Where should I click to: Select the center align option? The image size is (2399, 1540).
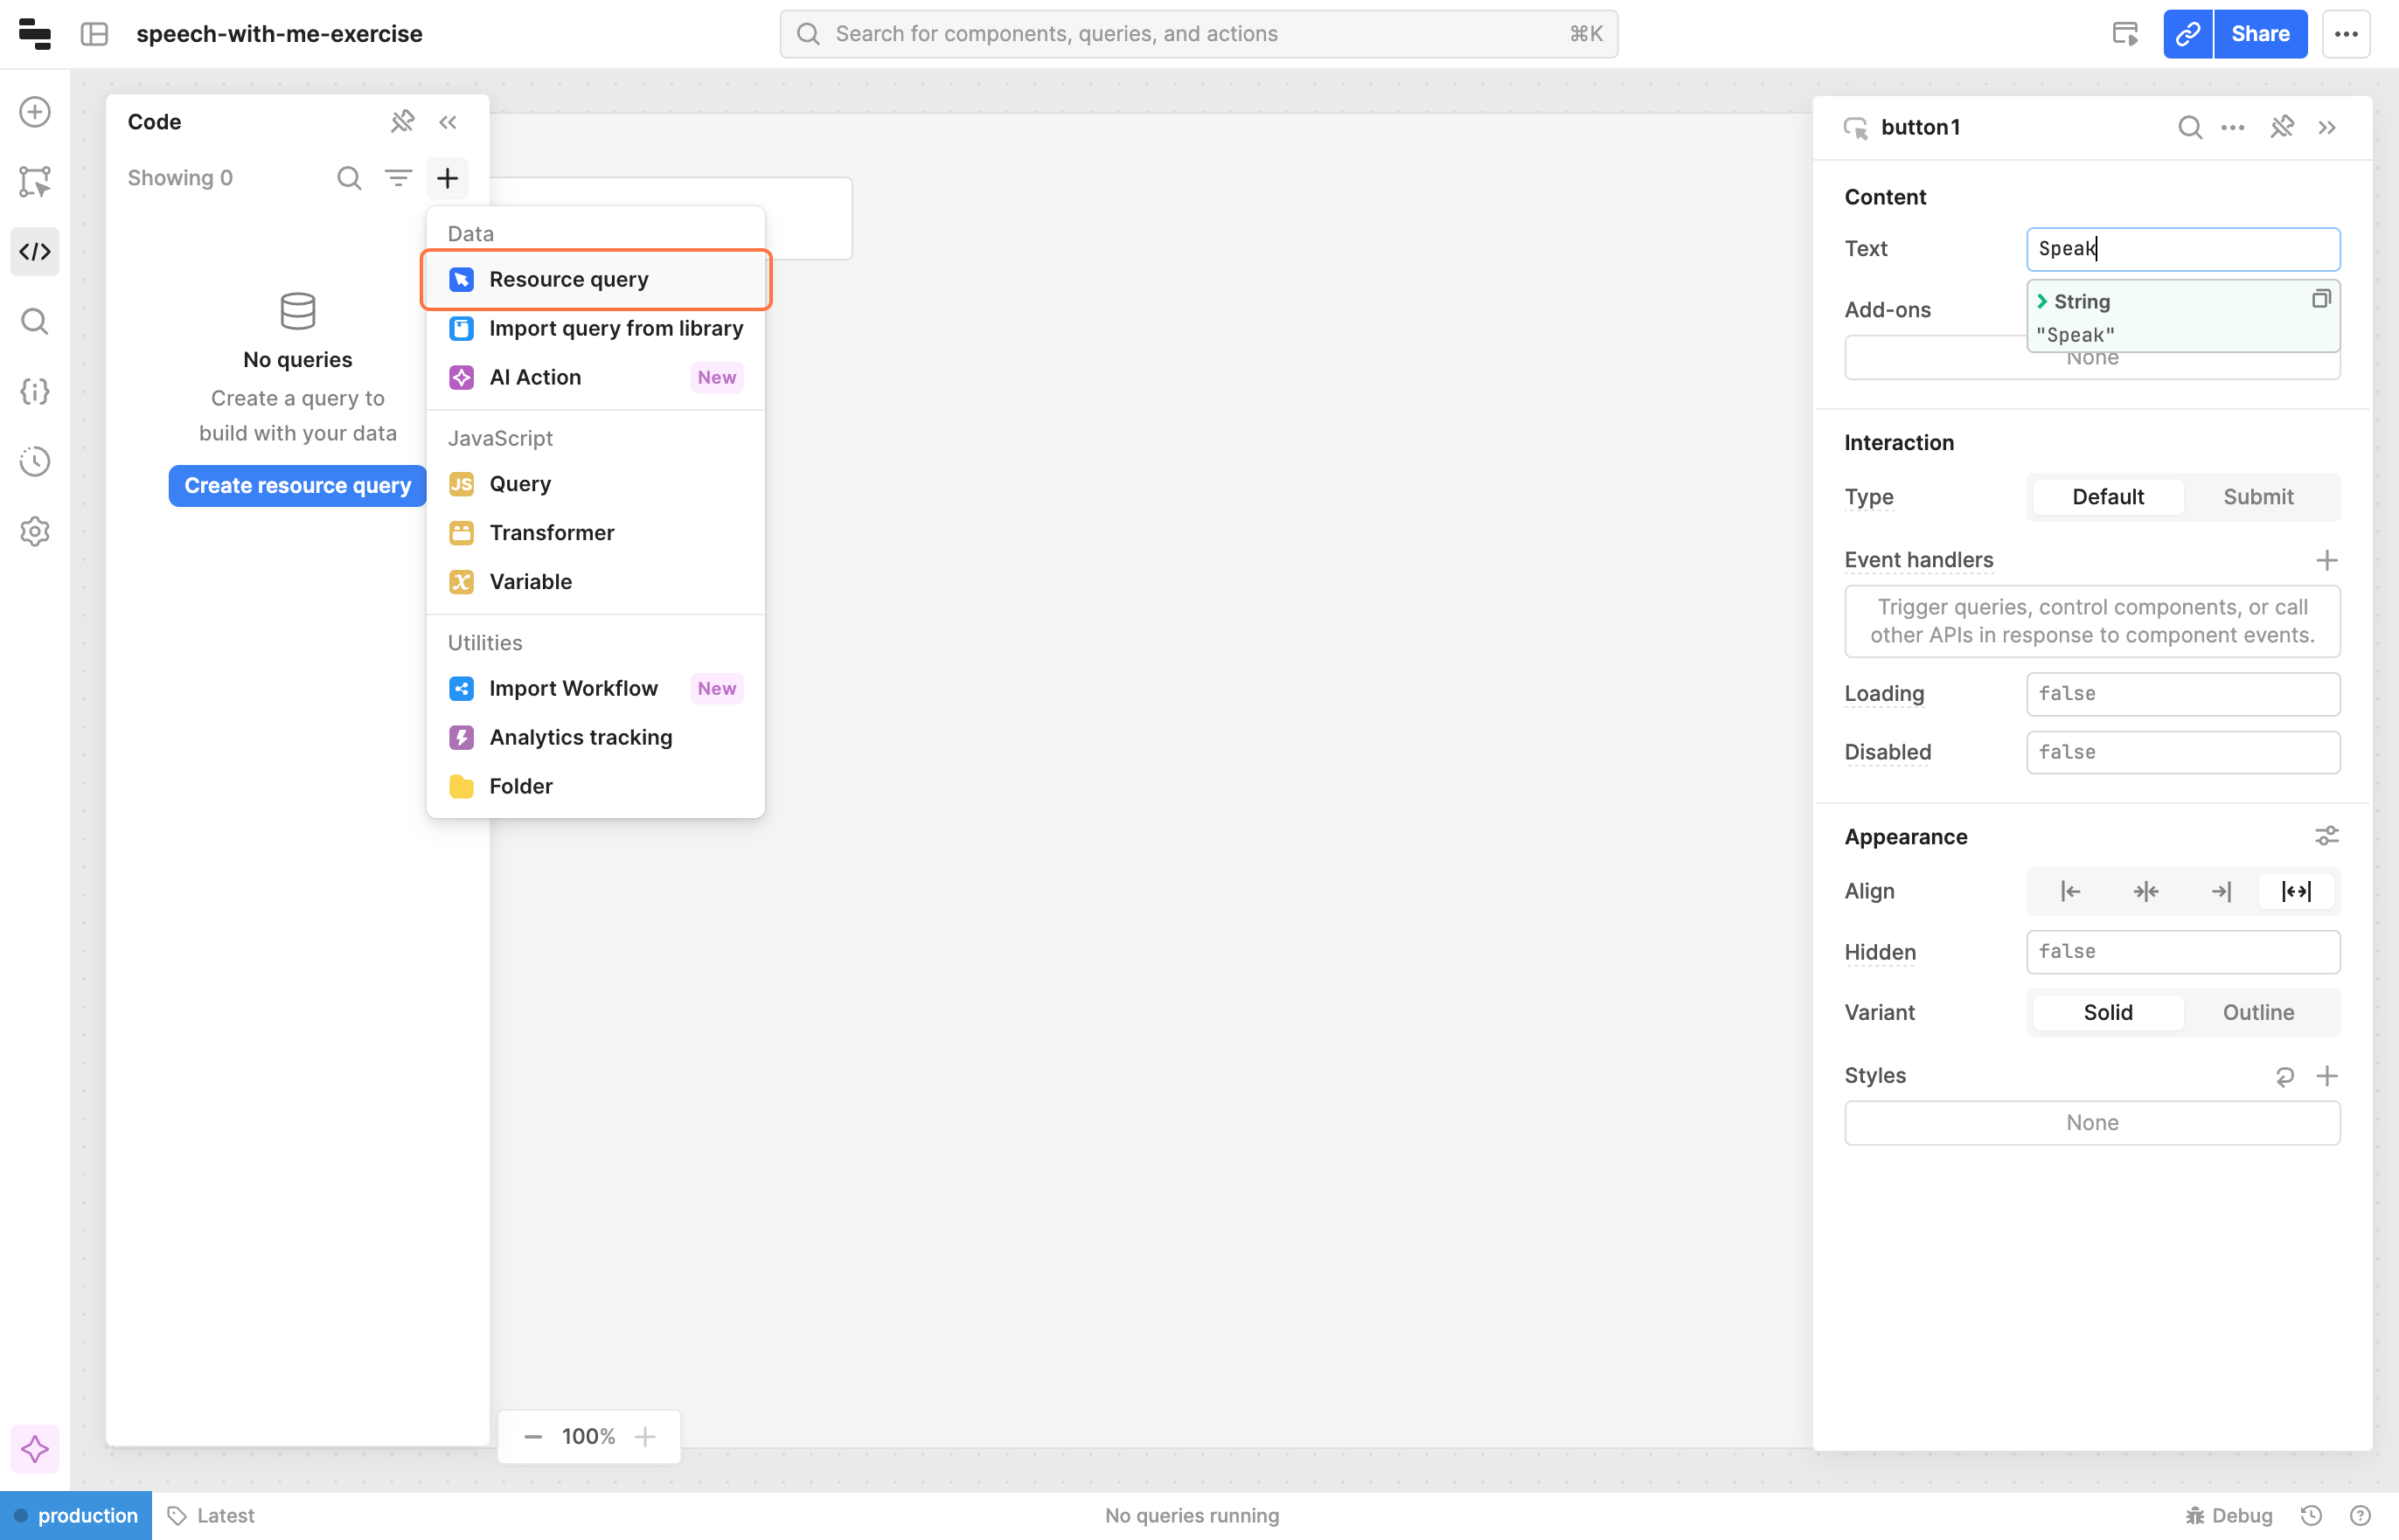[2145, 891]
